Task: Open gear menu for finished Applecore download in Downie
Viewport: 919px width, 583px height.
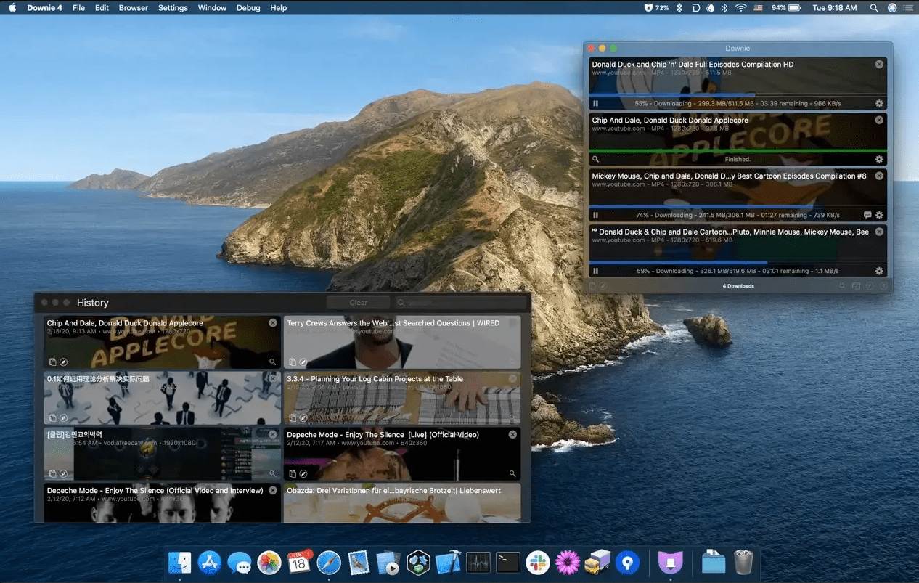Action: click(879, 159)
